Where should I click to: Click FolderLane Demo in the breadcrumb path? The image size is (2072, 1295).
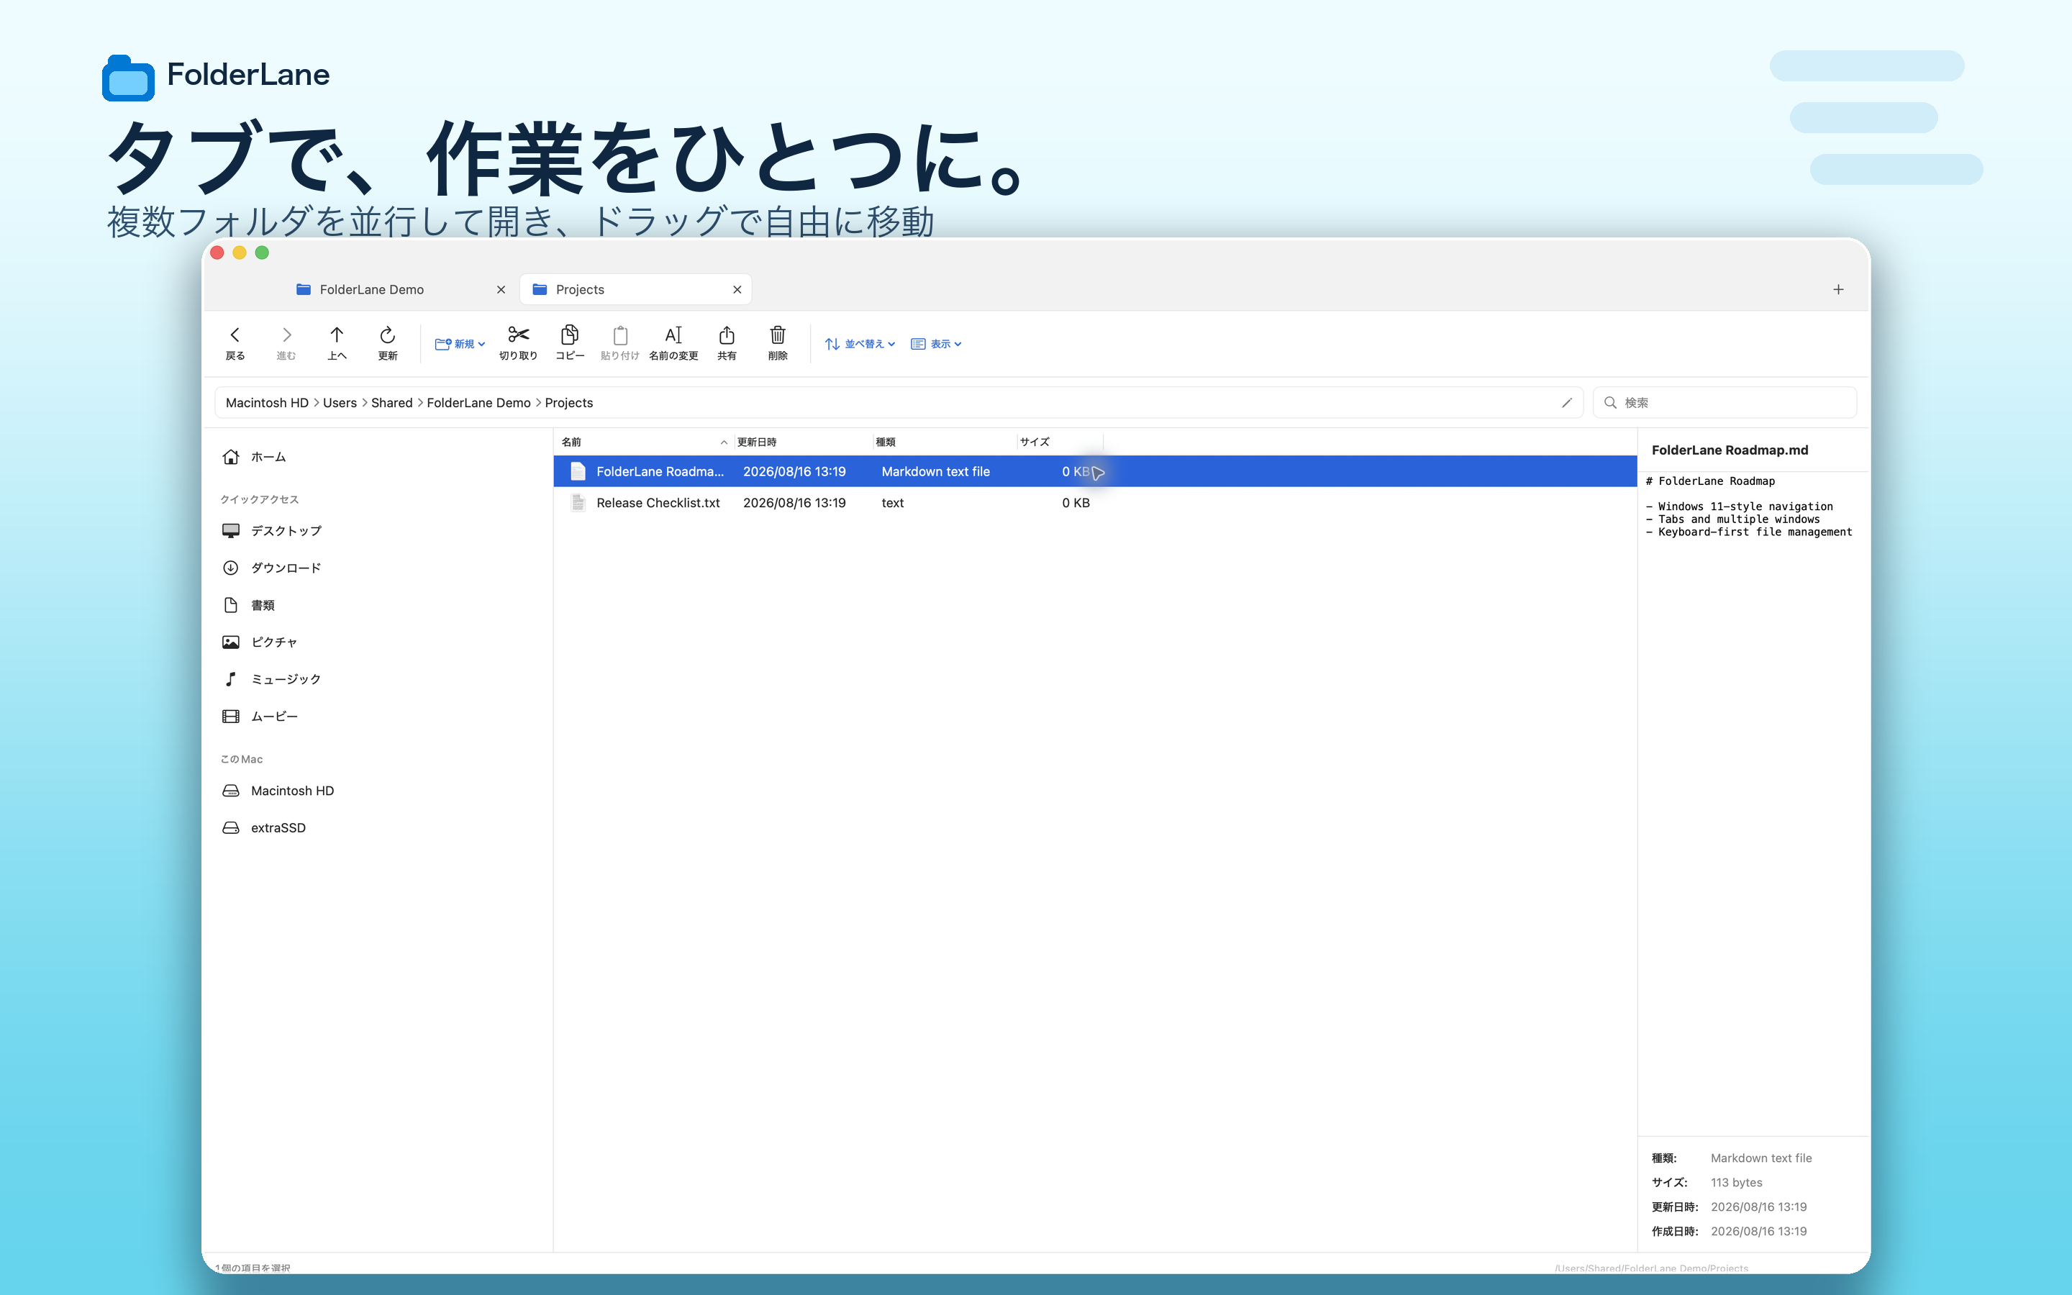478,403
